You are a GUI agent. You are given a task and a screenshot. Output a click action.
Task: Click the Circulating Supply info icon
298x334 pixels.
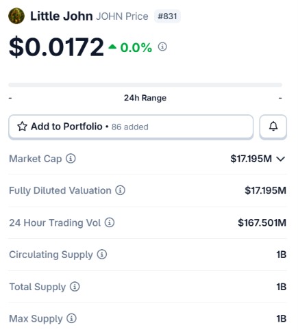point(102,254)
